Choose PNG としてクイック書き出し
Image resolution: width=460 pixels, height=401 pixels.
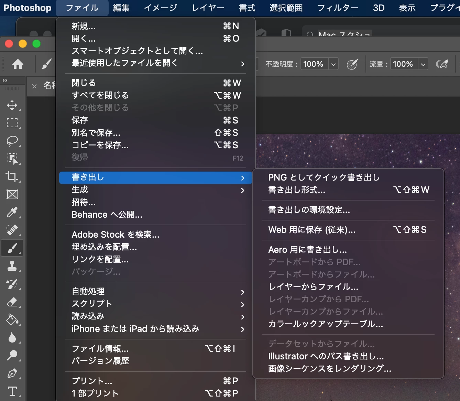click(x=348, y=177)
